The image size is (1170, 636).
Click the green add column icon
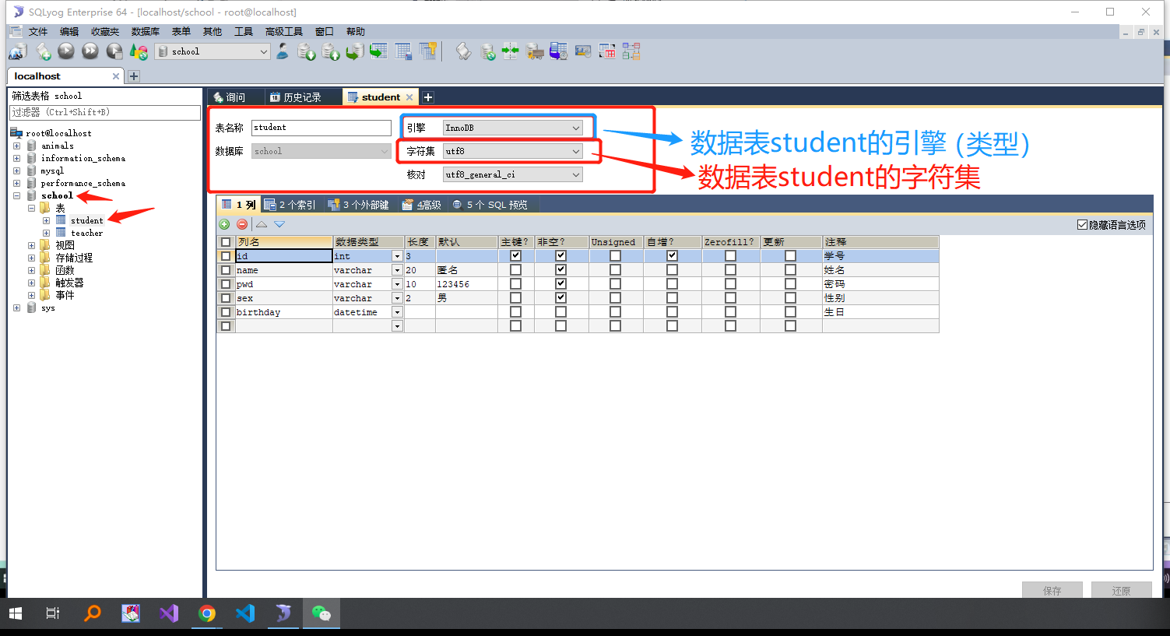click(224, 224)
